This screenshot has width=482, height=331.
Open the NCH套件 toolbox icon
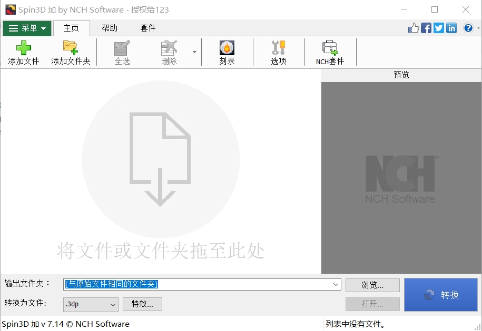pyautogui.click(x=330, y=48)
